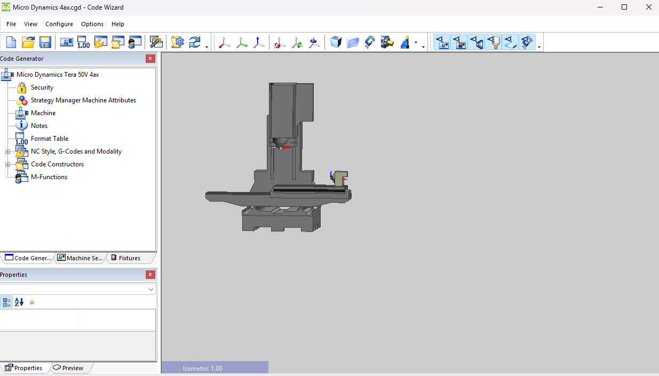Click the refresh/regenerate toolbar icon
The height and width of the screenshot is (376, 659).
click(194, 42)
